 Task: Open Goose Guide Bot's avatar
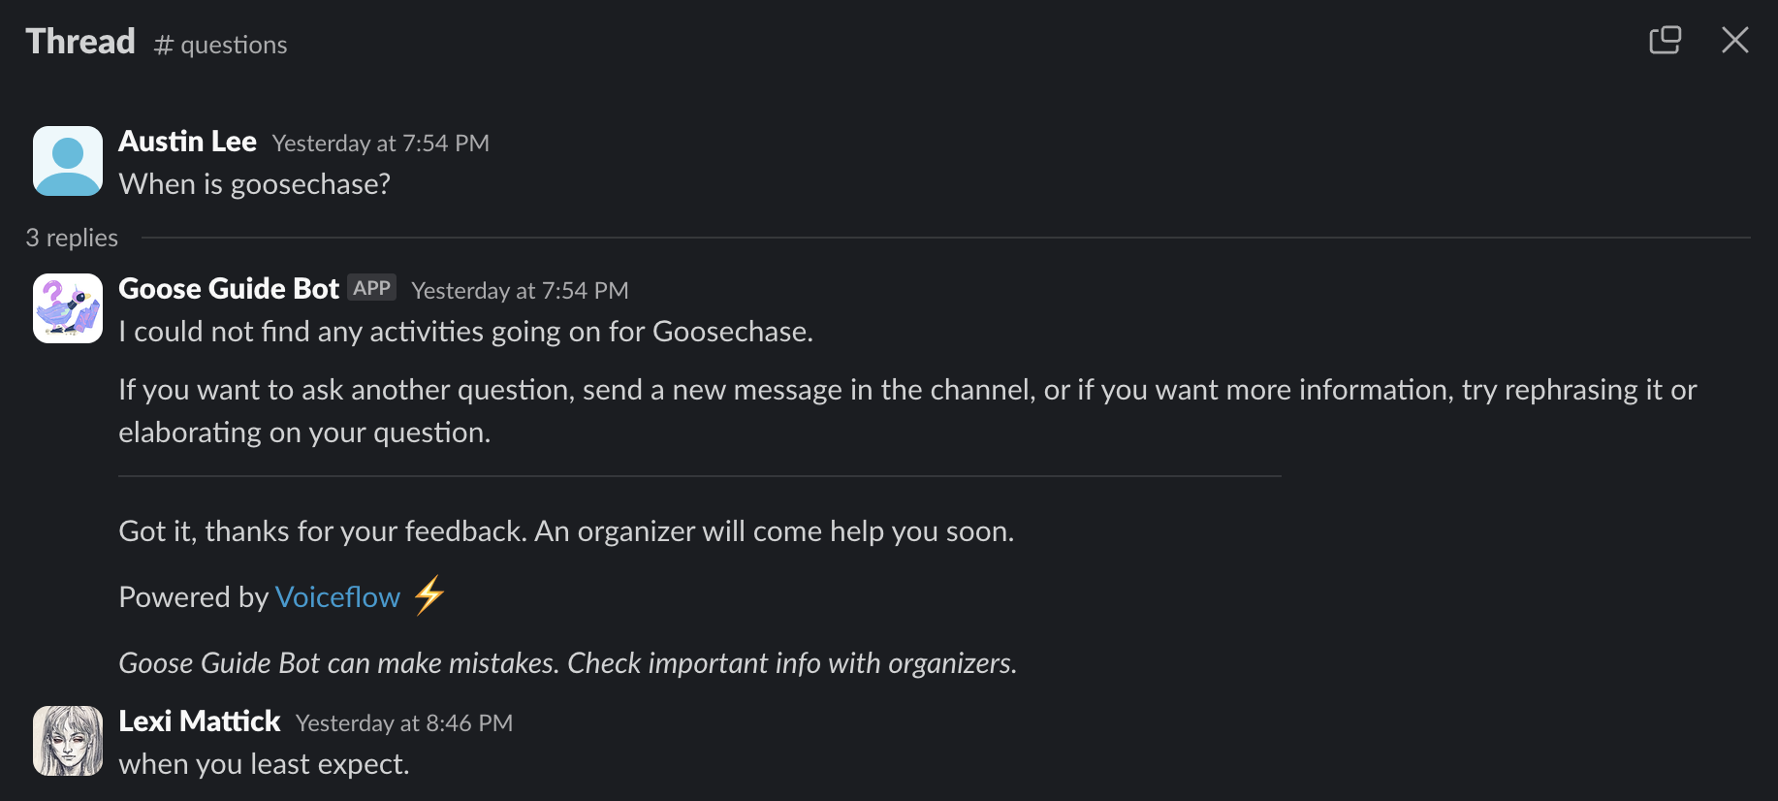click(x=68, y=308)
